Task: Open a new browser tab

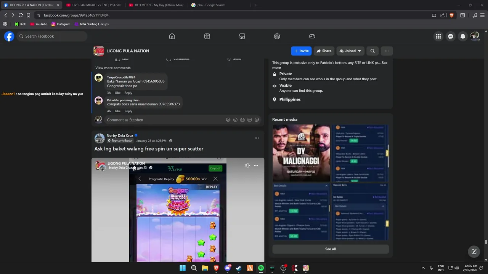Action: (x=255, y=5)
